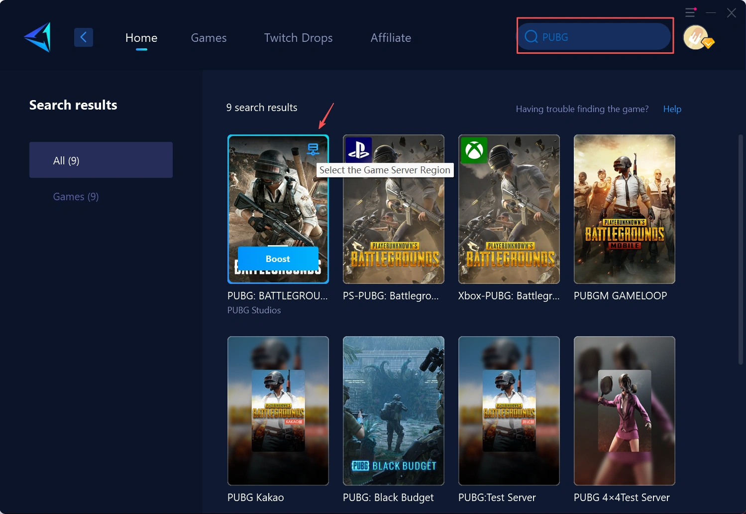This screenshot has width=746, height=514.
Task: Click the magnifier icon in search bar
Action: (531, 36)
